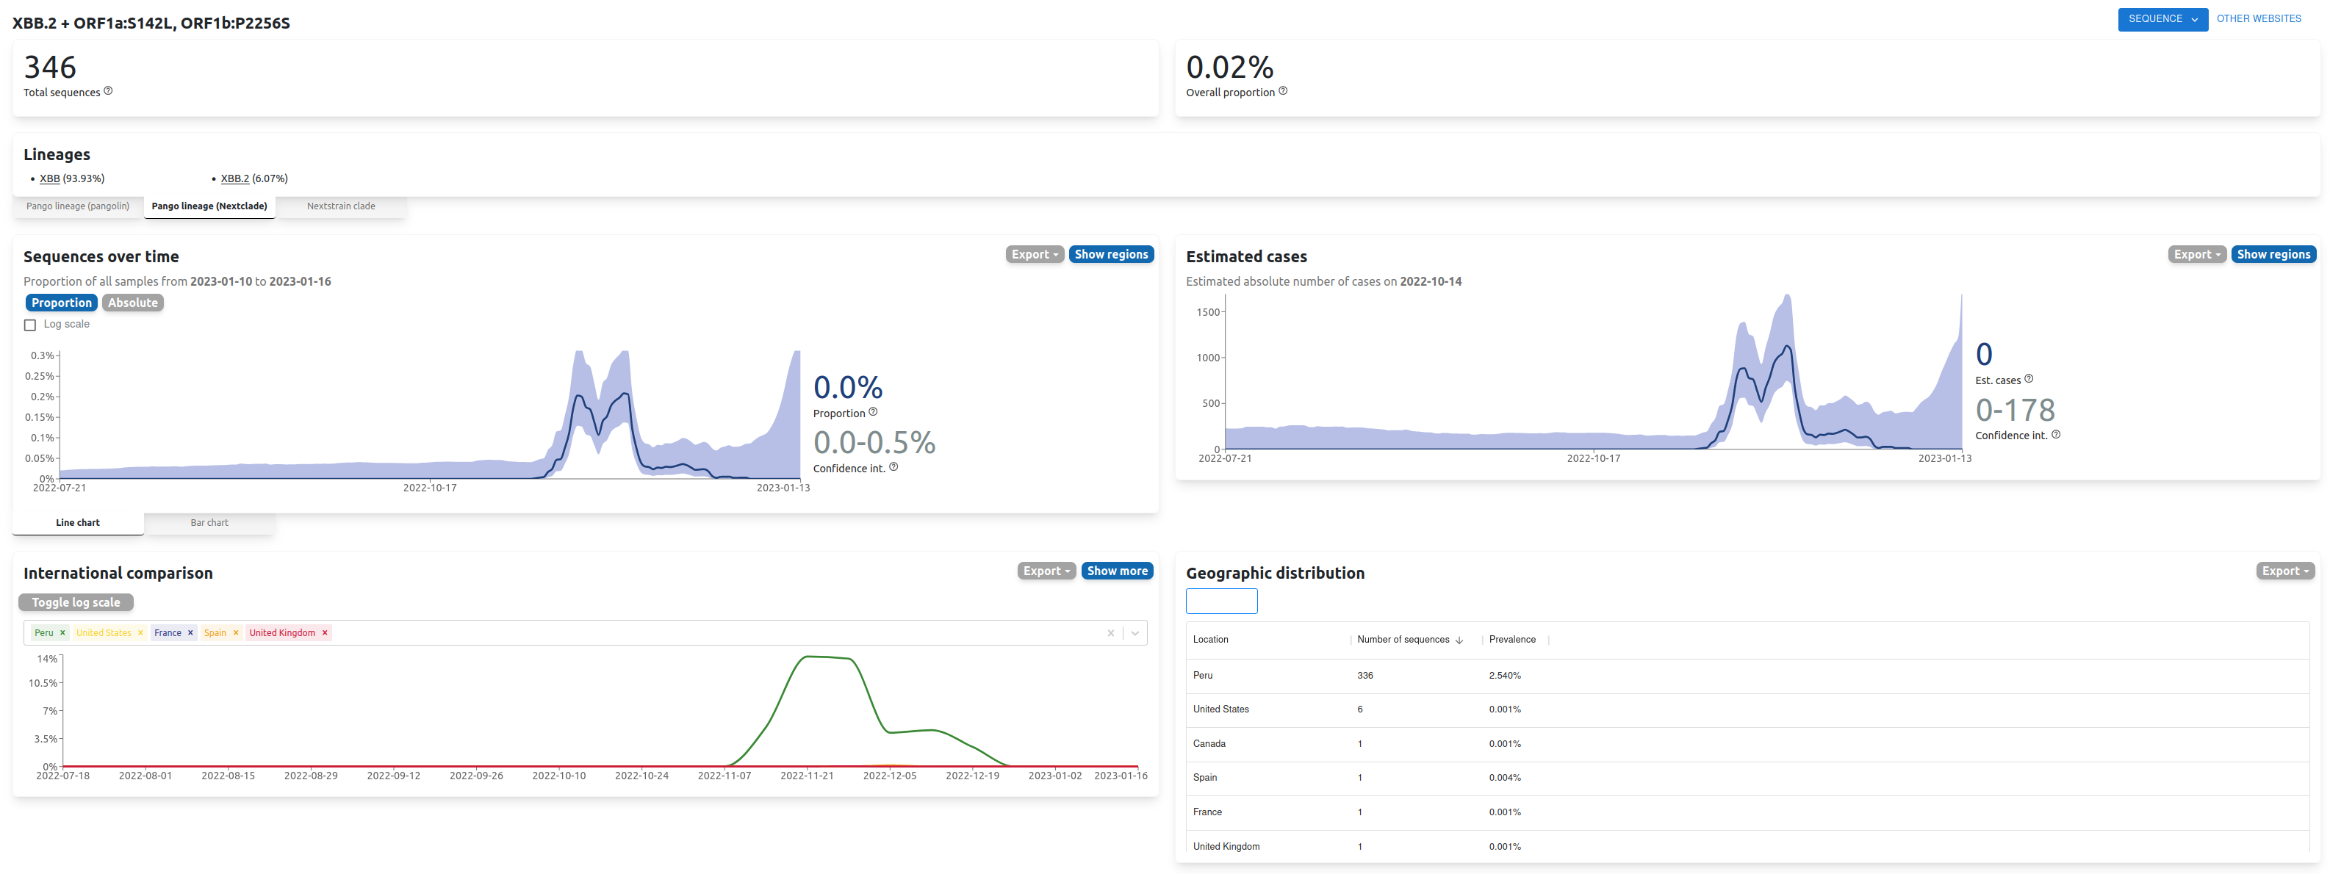This screenshot has height=874, width=2330.
Task: Select Nextstrain clade tab
Action: (340, 206)
